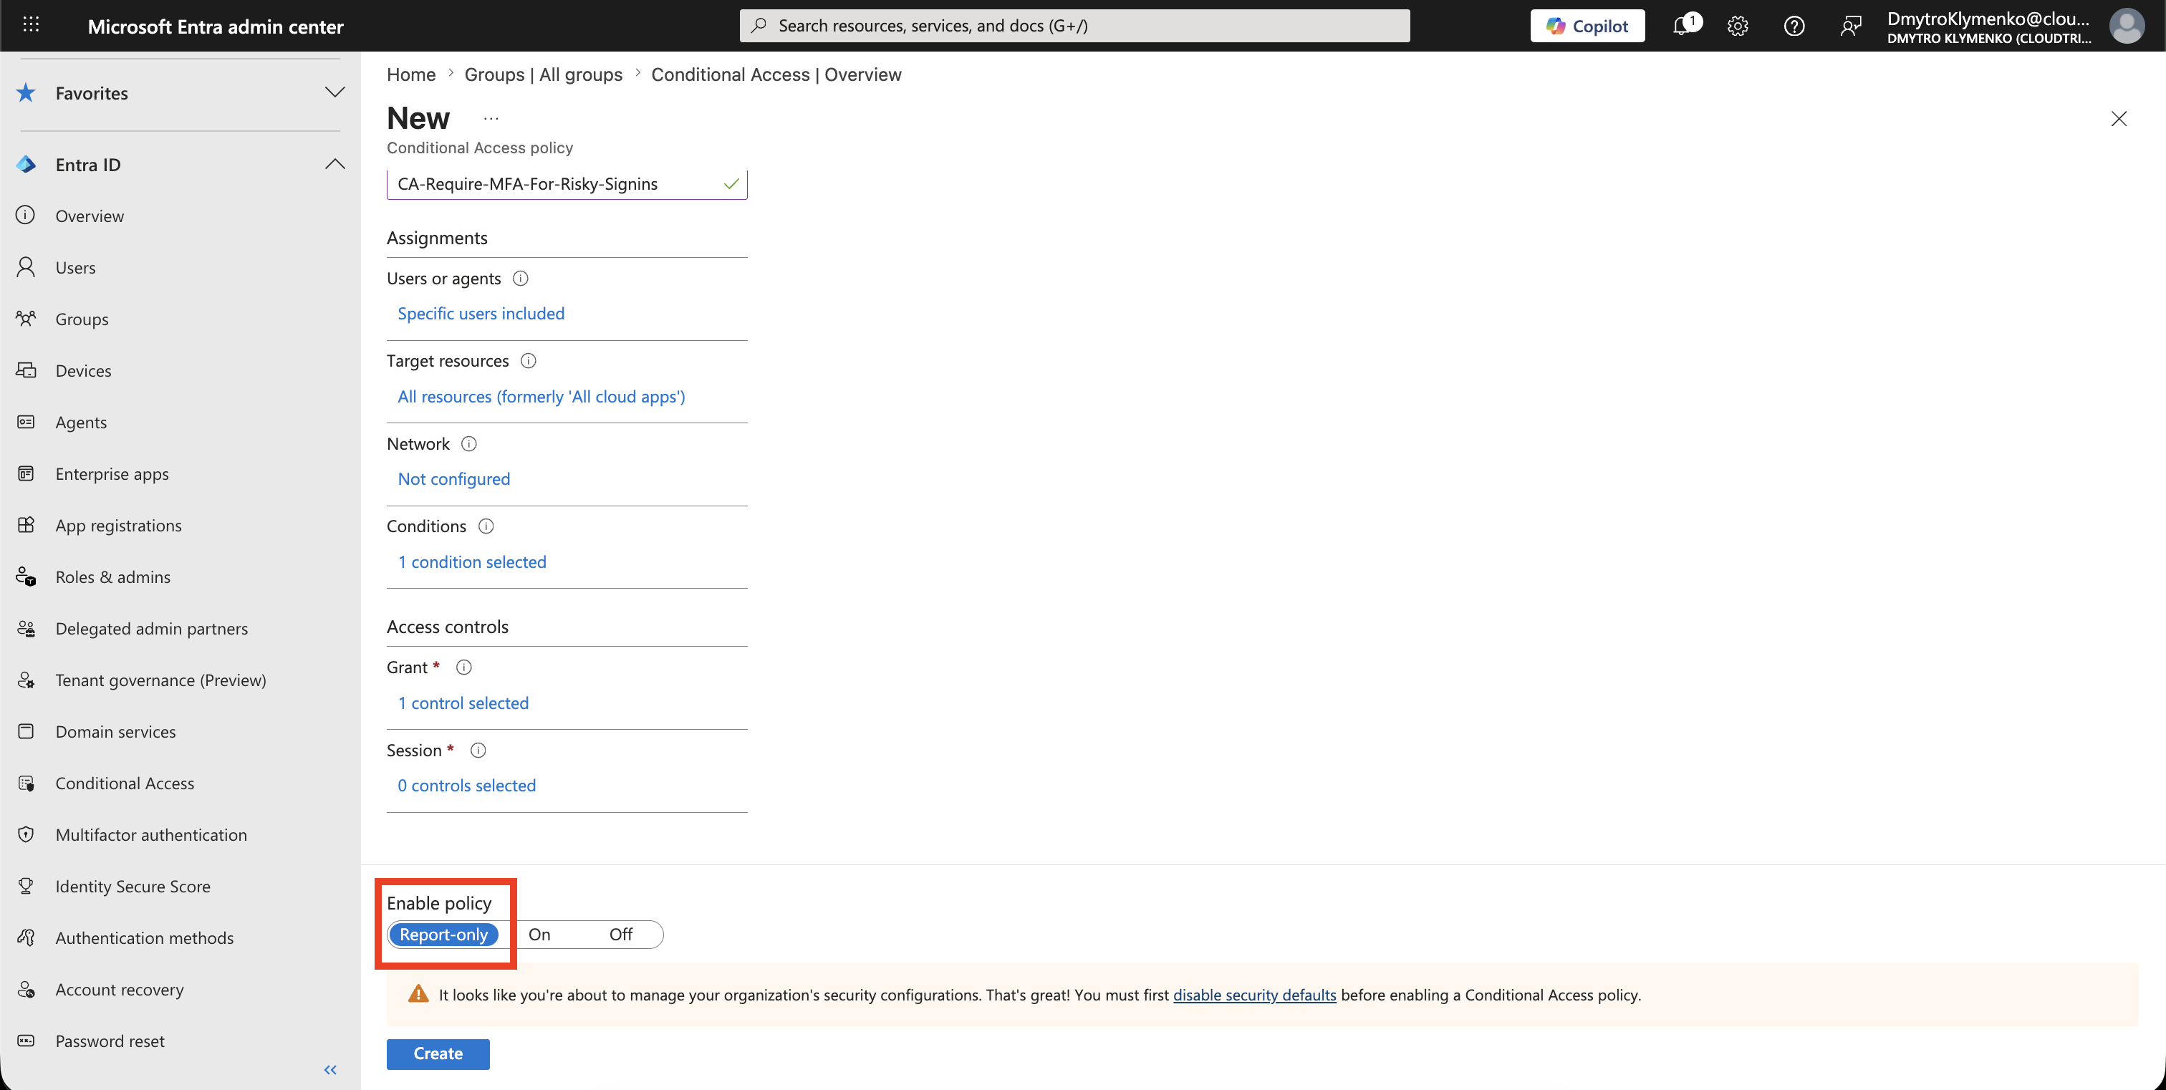The height and width of the screenshot is (1090, 2166).
Task: Click the Authentication methods icon
Action: click(x=26, y=938)
